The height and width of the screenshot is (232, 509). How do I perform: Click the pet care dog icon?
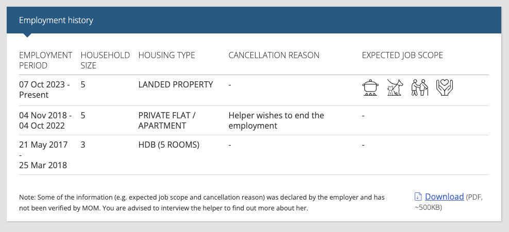pos(395,87)
